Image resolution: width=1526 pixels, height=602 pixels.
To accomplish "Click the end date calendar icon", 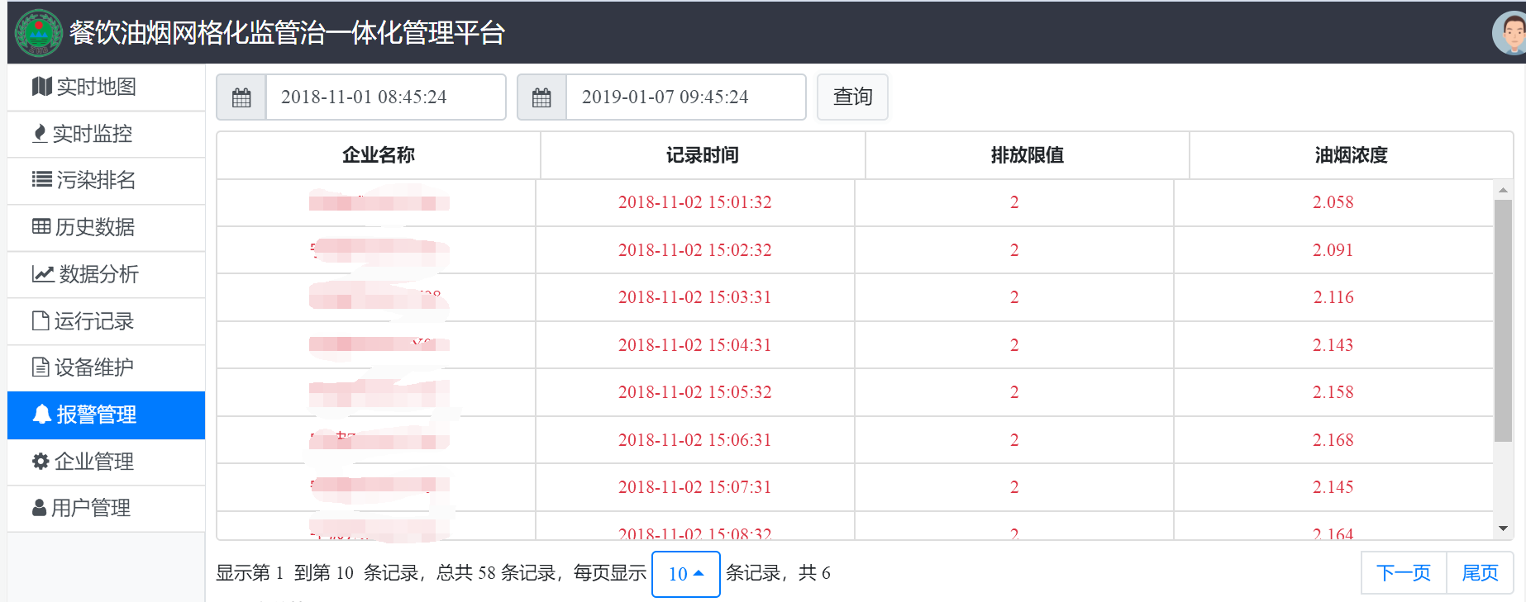I will tap(541, 97).
